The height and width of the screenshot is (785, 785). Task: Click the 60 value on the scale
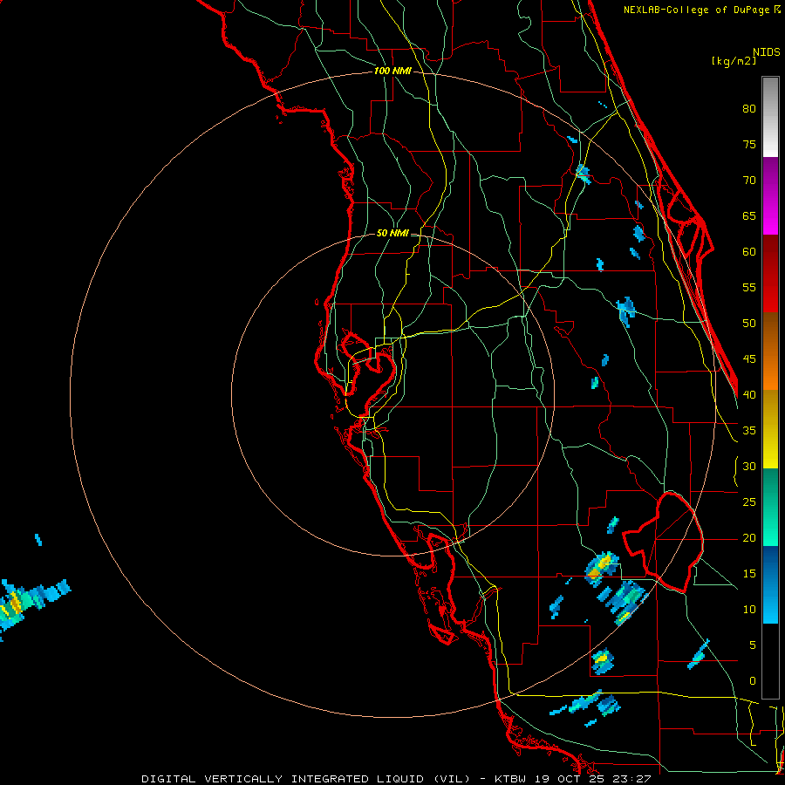749,252
